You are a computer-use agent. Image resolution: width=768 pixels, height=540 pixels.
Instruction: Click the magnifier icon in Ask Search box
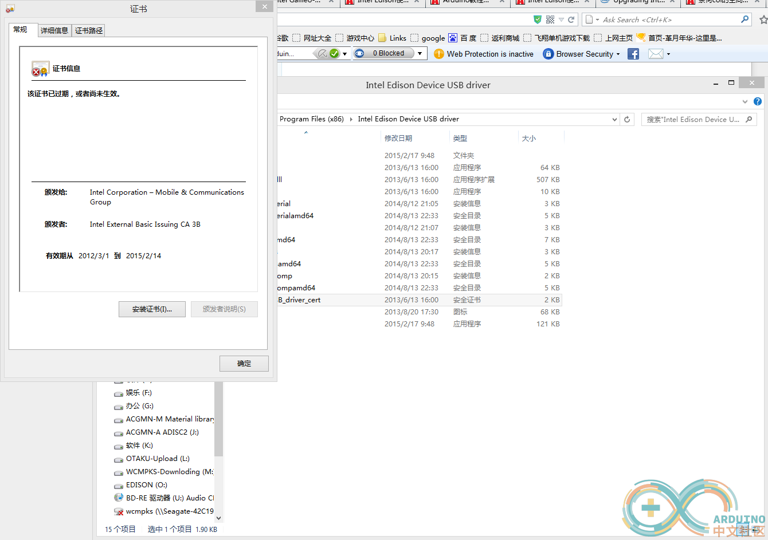point(745,19)
